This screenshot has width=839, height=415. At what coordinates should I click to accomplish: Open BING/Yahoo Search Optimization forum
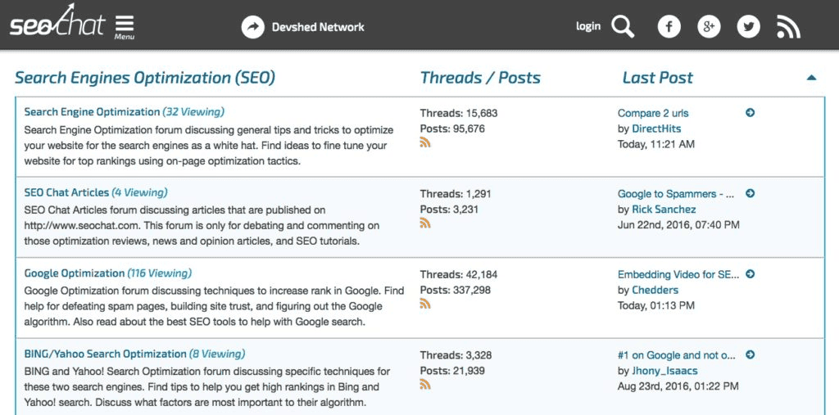pyautogui.click(x=106, y=354)
